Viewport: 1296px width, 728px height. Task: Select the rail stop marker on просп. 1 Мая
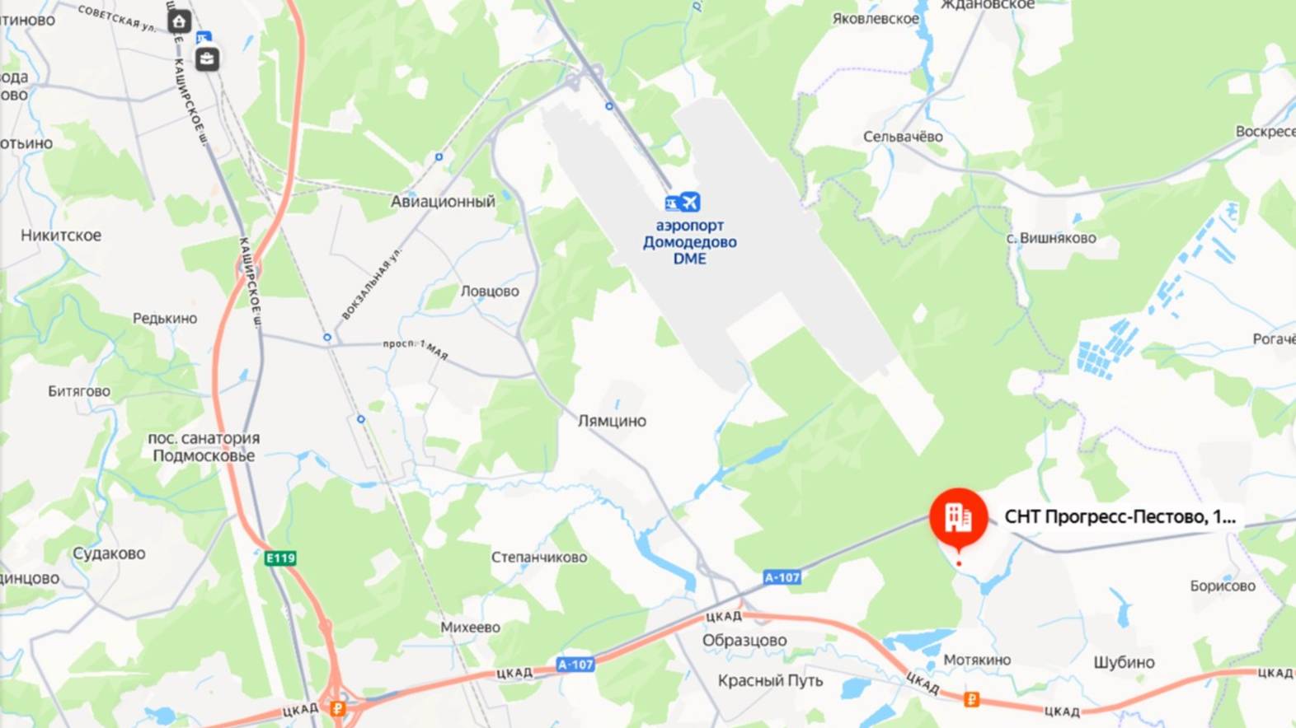tap(327, 338)
